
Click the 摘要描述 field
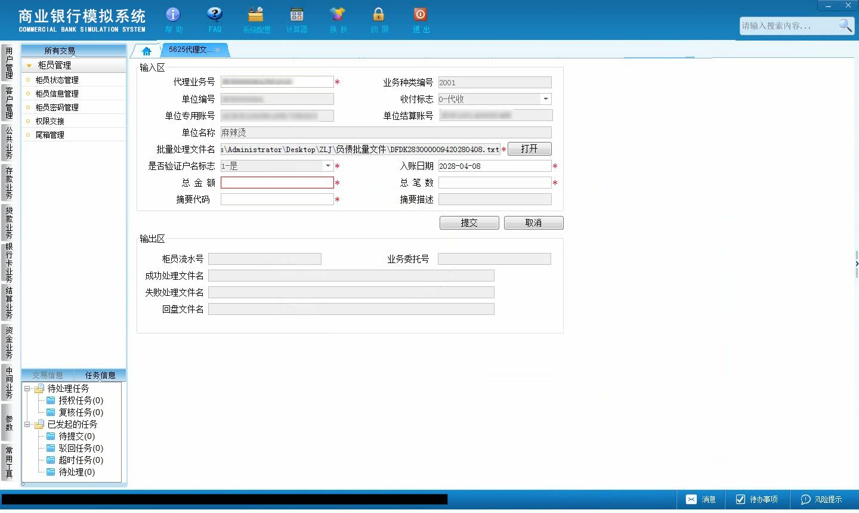coord(495,199)
